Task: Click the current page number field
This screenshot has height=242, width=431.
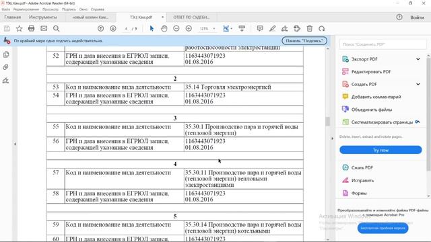Action: [x=126, y=28]
